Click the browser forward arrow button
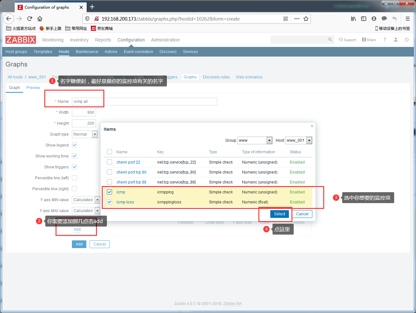Viewport: 416px width, 313px height. pyautogui.click(x=19, y=19)
